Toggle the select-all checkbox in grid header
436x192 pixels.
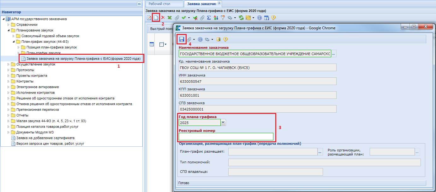point(161,45)
